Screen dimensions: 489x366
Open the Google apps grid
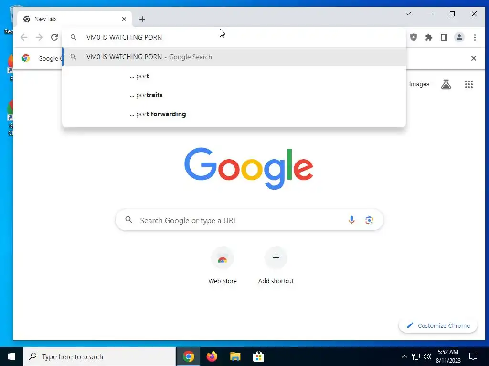pos(469,84)
